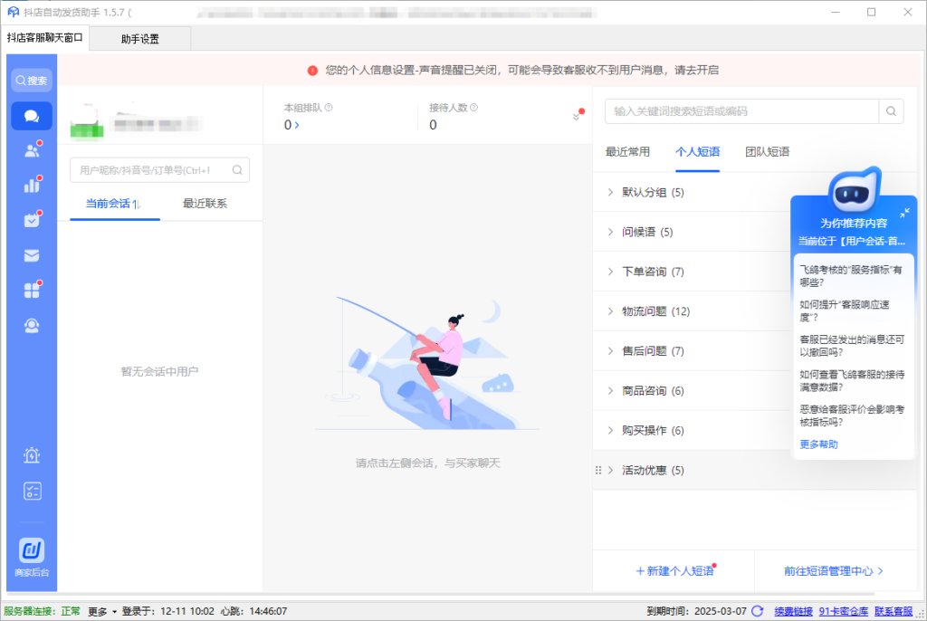Click the search button in the sidebar

[32, 81]
